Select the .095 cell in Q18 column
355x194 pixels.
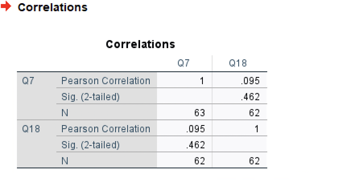coord(250,81)
